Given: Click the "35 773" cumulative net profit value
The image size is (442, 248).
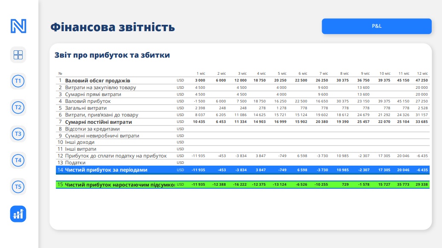Looking at the screenshot, I should coord(403,184).
